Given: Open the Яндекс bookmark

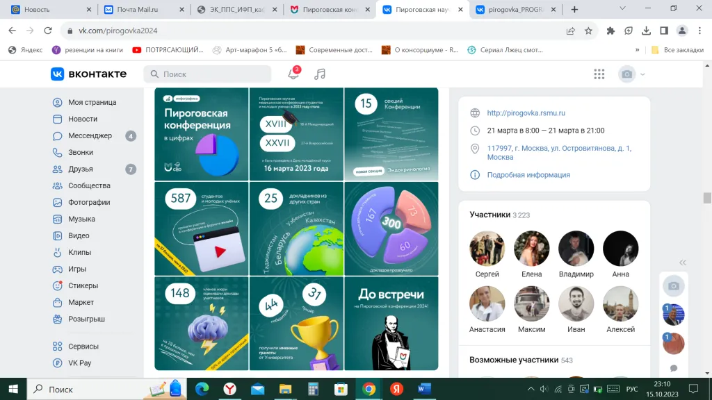Looking at the screenshot, I should coord(26,50).
